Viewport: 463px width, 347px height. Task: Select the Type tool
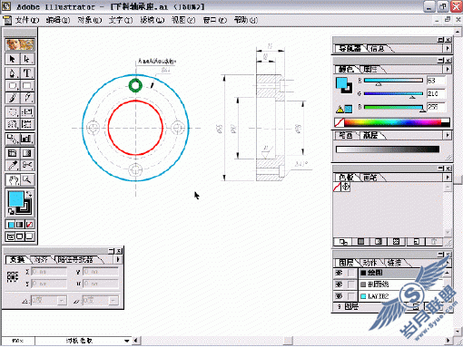27,73
